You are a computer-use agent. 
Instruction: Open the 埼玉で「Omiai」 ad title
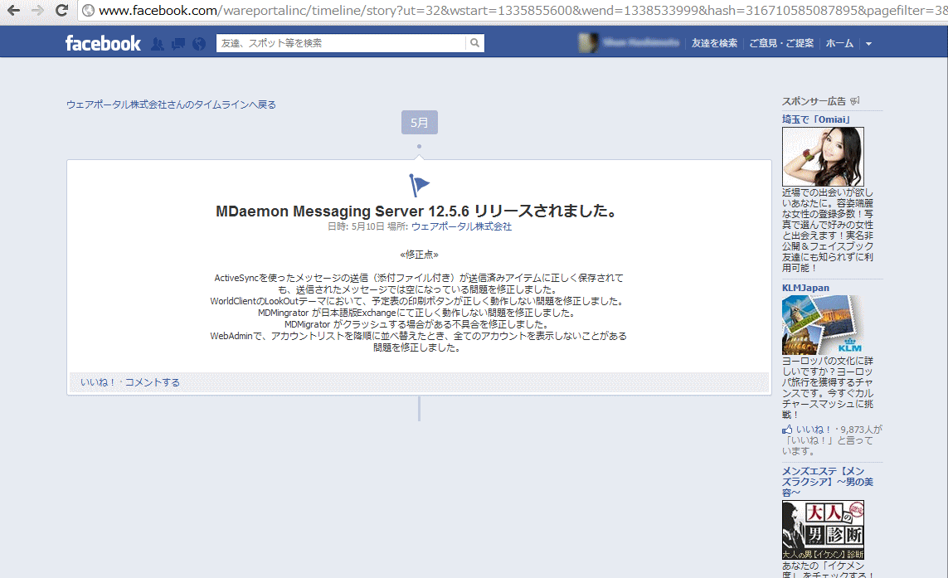(816, 119)
